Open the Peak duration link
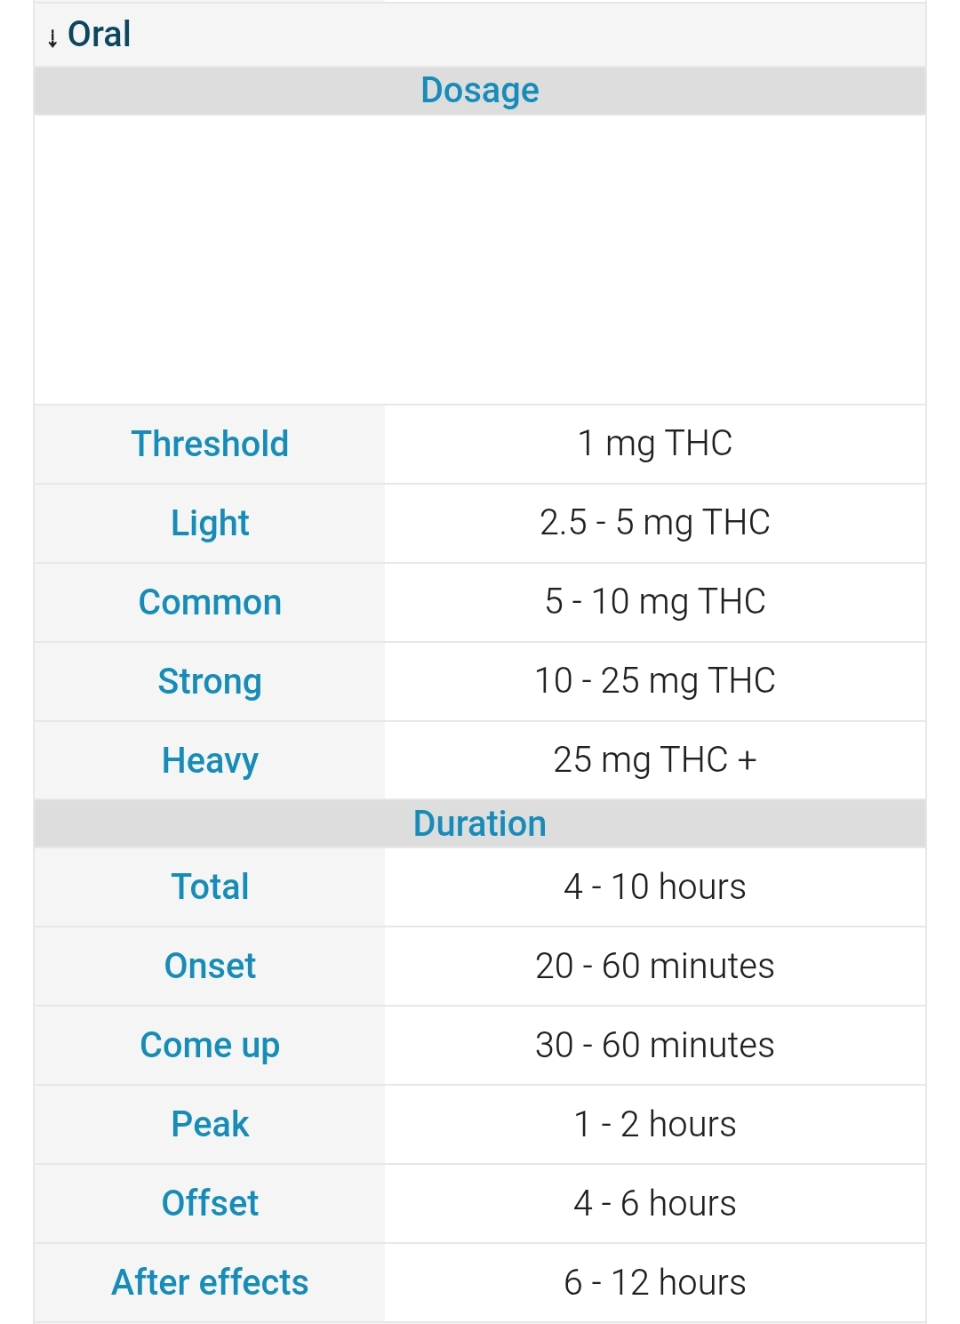This screenshot has width=960, height=1324. click(210, 1124)
